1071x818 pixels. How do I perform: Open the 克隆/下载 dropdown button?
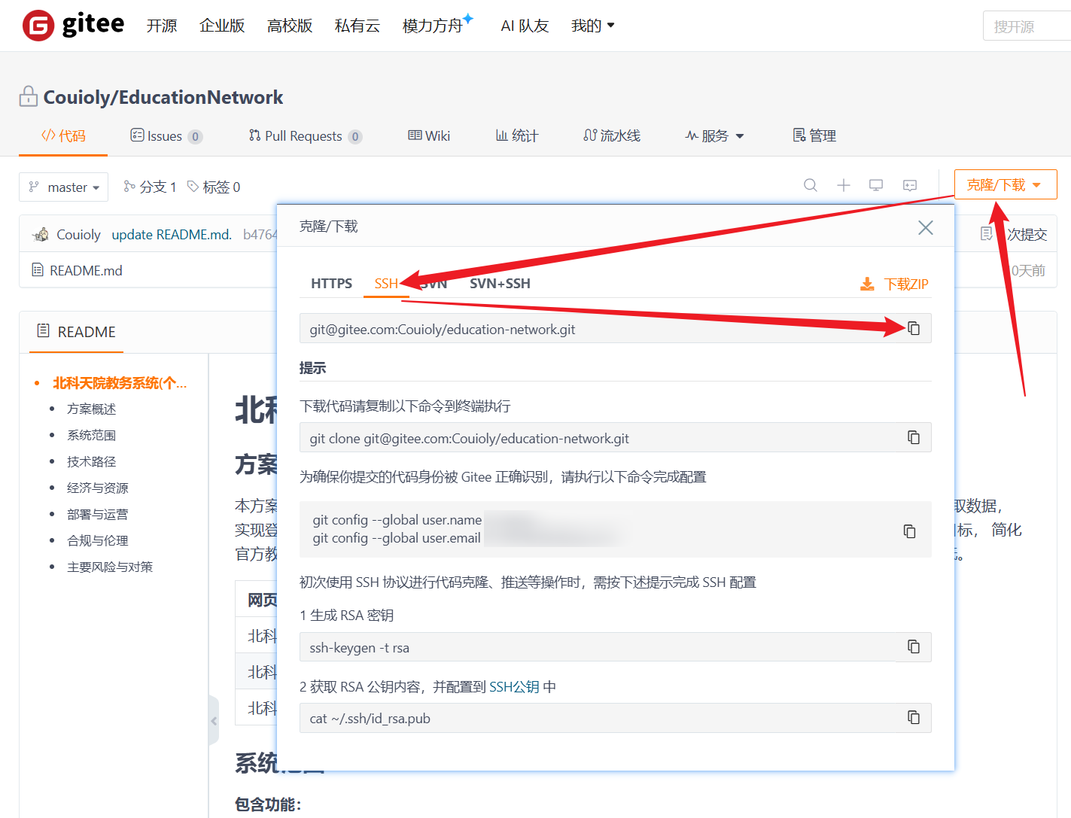(x=1006, y=184)
